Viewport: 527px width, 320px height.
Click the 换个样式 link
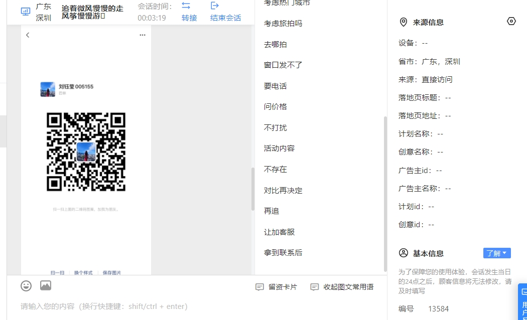[x=83, y=273]
